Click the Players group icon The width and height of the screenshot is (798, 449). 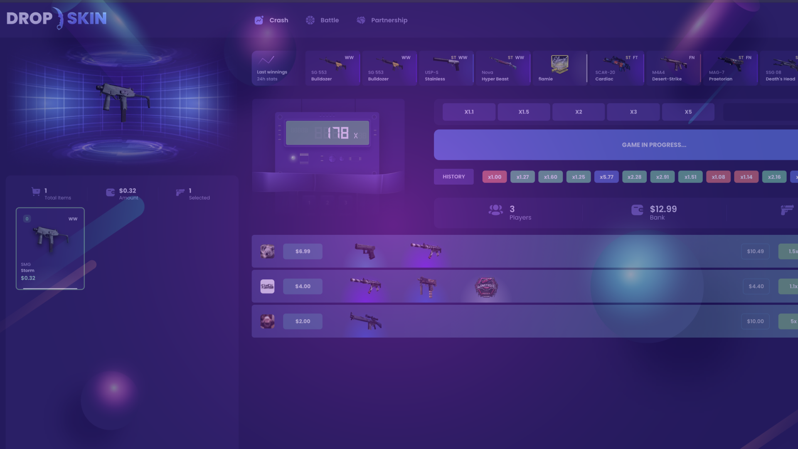click(x=495, y=210)
